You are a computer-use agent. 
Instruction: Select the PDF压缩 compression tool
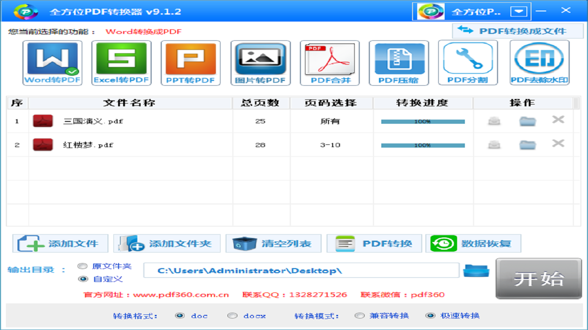(x=399, y=62)
